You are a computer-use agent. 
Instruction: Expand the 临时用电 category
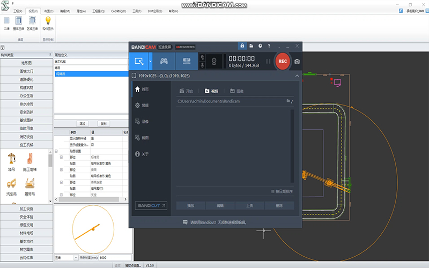26,129
